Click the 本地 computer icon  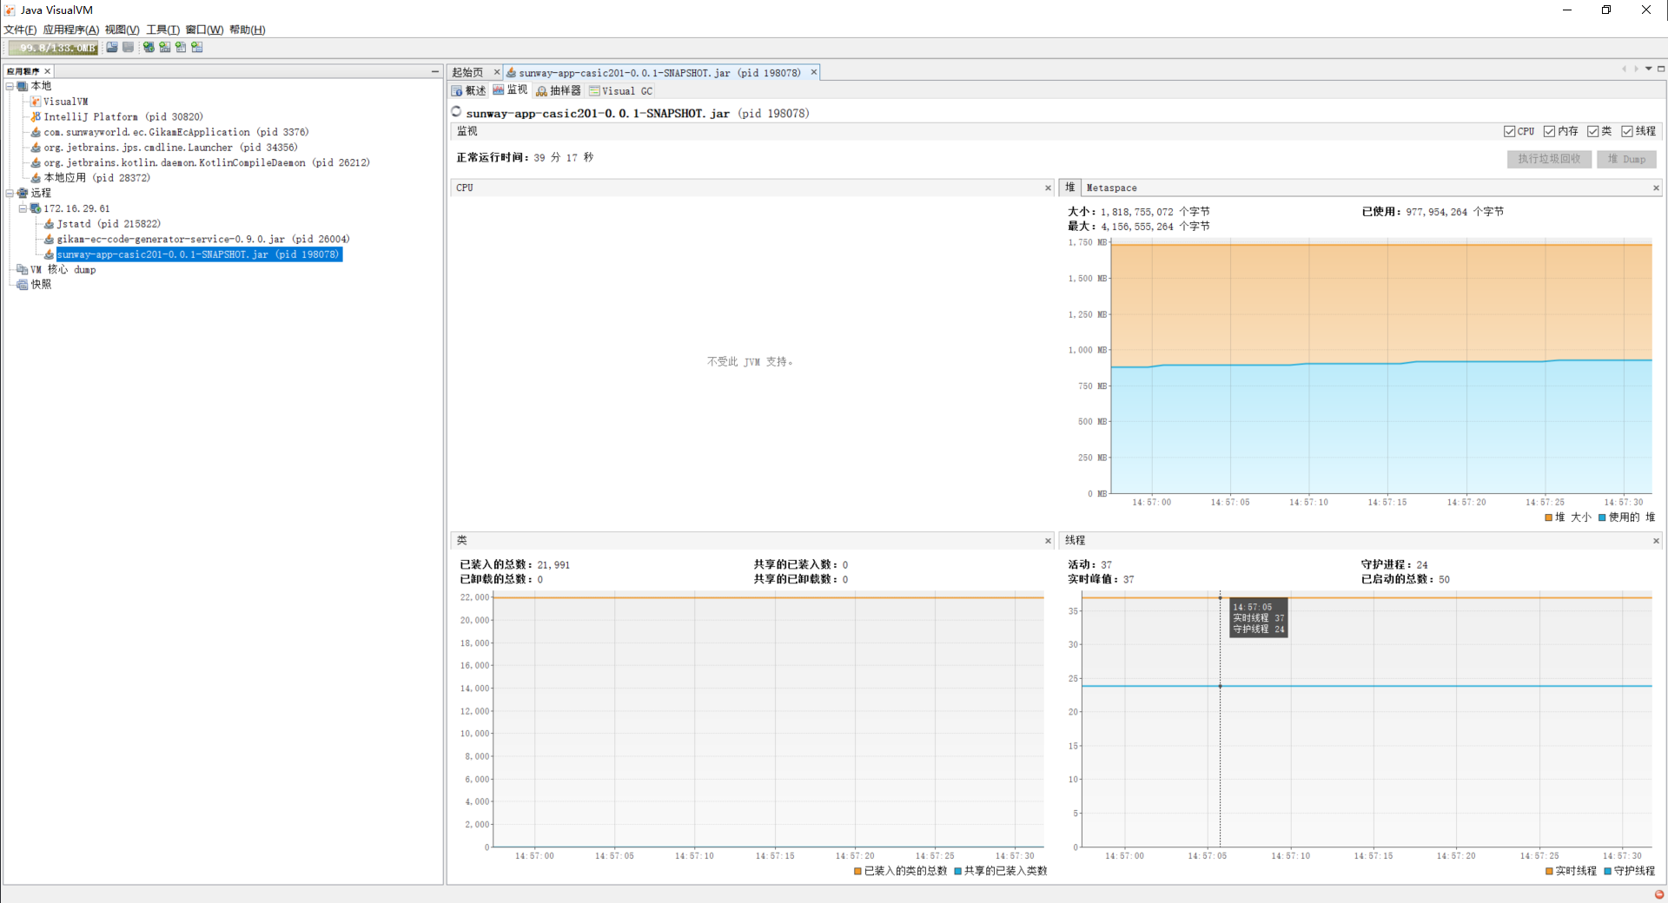coord(23,86)
